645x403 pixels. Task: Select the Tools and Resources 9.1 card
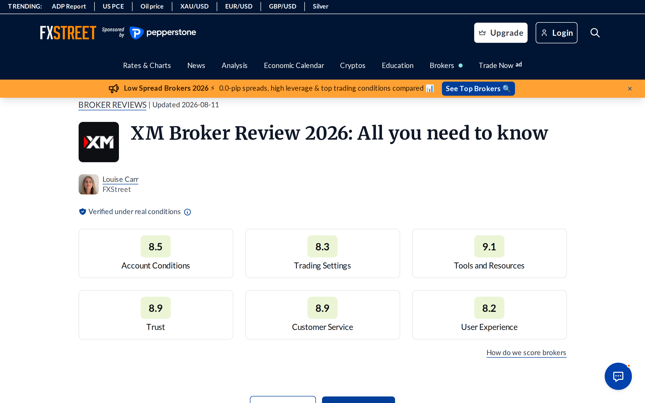tap(489, 253)
